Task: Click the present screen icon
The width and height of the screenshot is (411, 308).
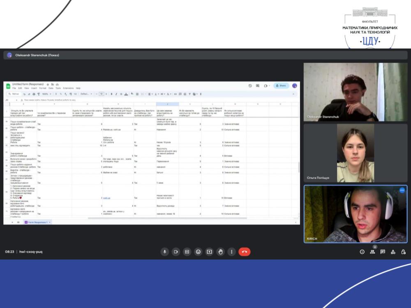Action: click(x=209, y=252)
